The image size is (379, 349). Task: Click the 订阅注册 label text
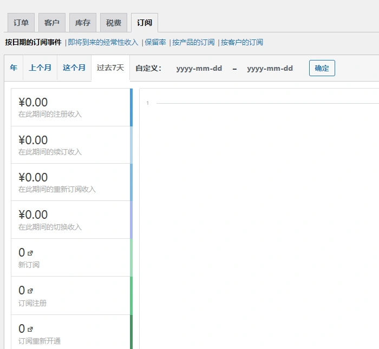click(x=32, y=303)
